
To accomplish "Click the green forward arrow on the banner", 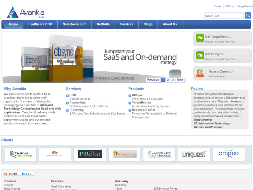I will (175, 74).
